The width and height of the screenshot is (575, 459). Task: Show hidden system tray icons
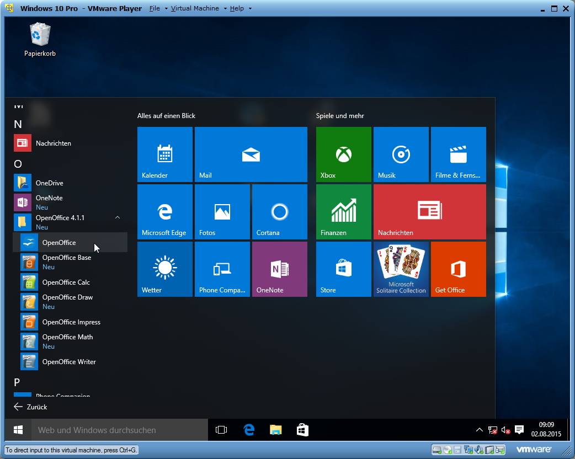[479, 430]
